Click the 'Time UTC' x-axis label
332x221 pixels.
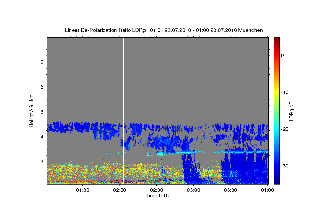(x=157, y=196)
